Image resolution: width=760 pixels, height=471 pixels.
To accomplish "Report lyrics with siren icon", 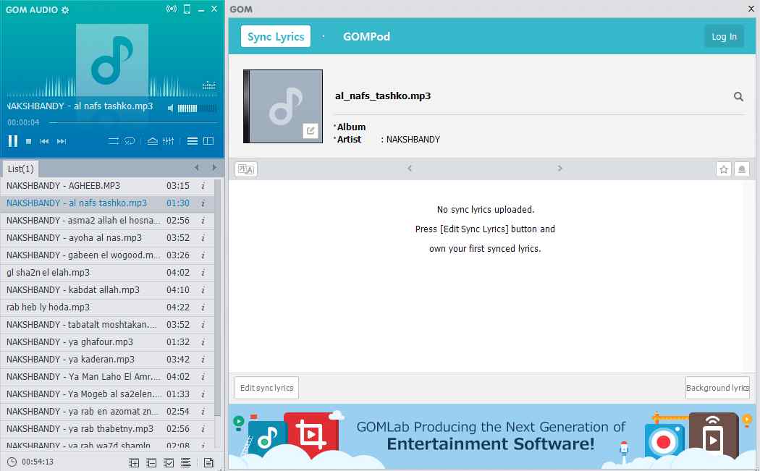I will (x=742, y=169).
